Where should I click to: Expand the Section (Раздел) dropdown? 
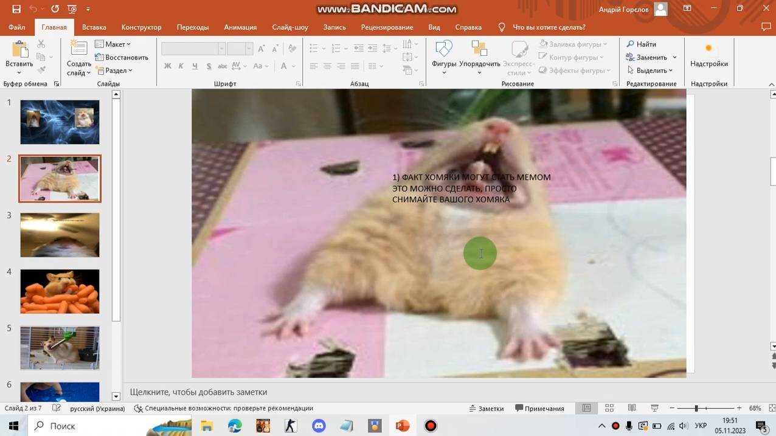click(x=114, y=71)
